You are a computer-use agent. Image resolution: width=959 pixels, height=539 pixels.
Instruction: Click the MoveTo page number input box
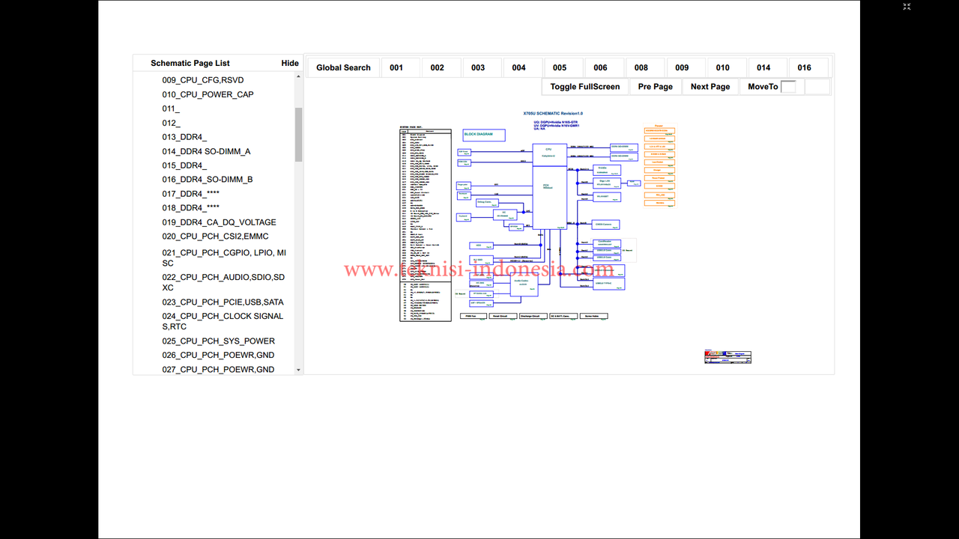click(788, 87)
